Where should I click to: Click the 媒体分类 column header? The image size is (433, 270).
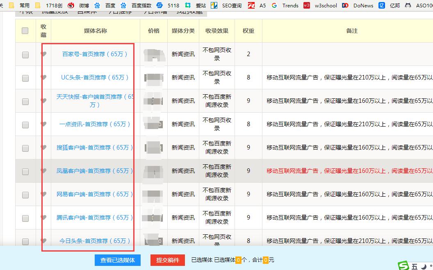[x=183, y=31]
